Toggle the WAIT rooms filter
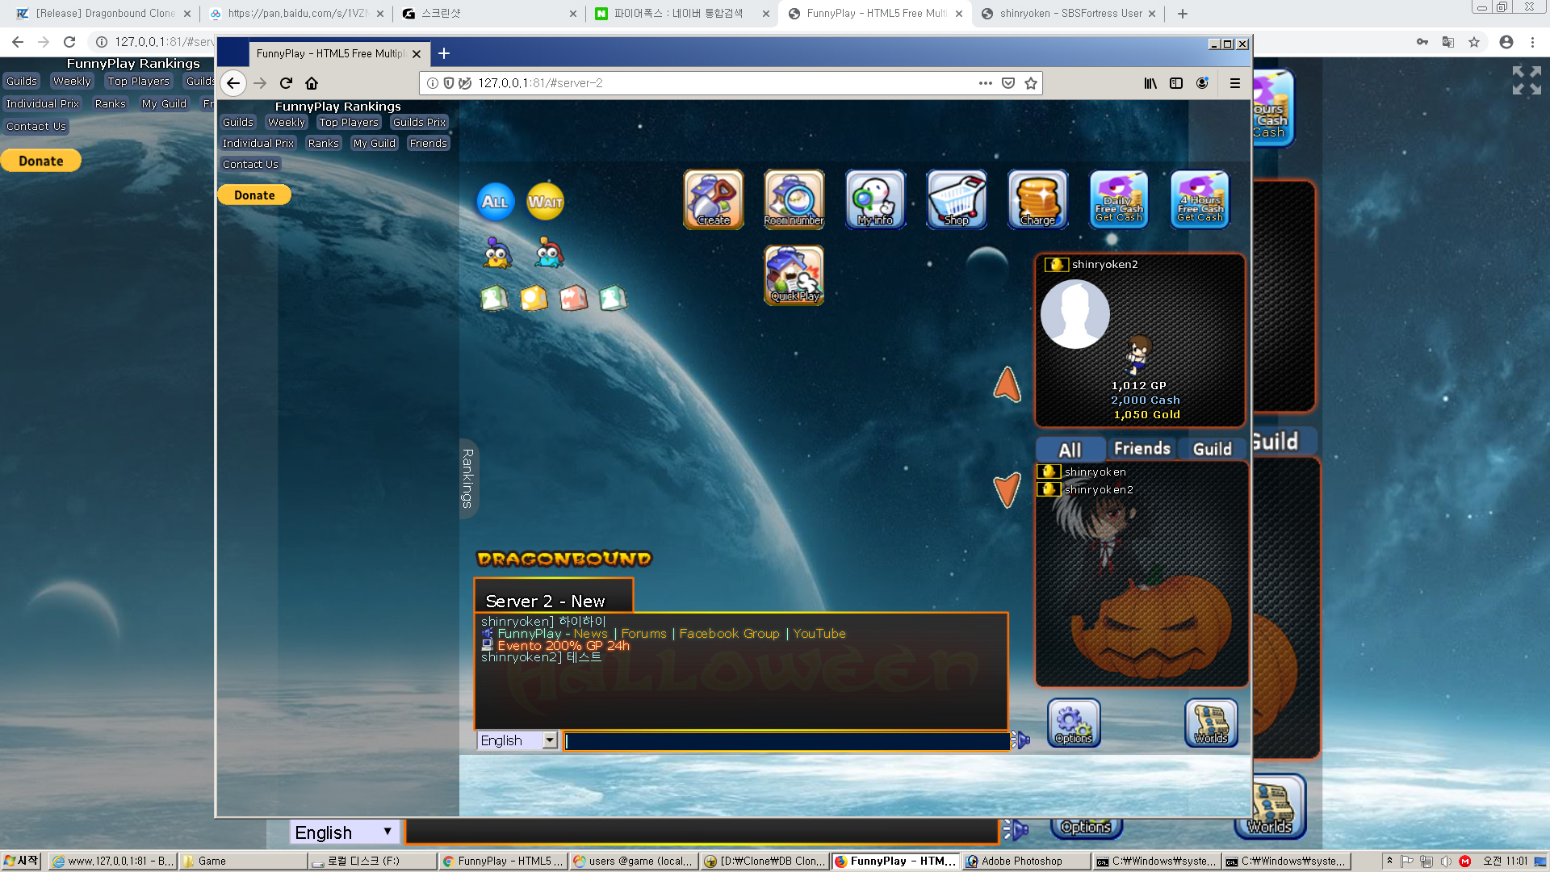Image resolution: width=1550 pixels, height=872 pixels. coord(545,202)
